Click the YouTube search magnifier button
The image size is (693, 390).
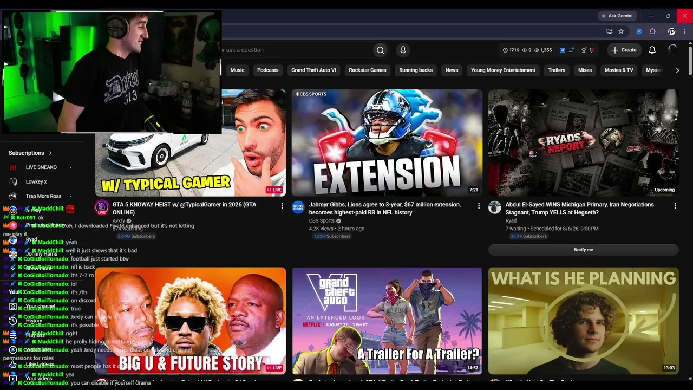click(381, 50)
